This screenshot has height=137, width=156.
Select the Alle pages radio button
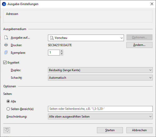[8, 101]
